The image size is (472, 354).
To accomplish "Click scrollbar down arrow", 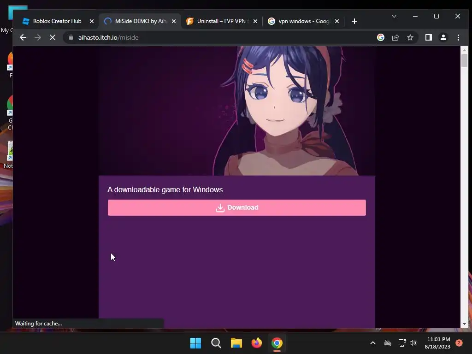I will (464, 324).
